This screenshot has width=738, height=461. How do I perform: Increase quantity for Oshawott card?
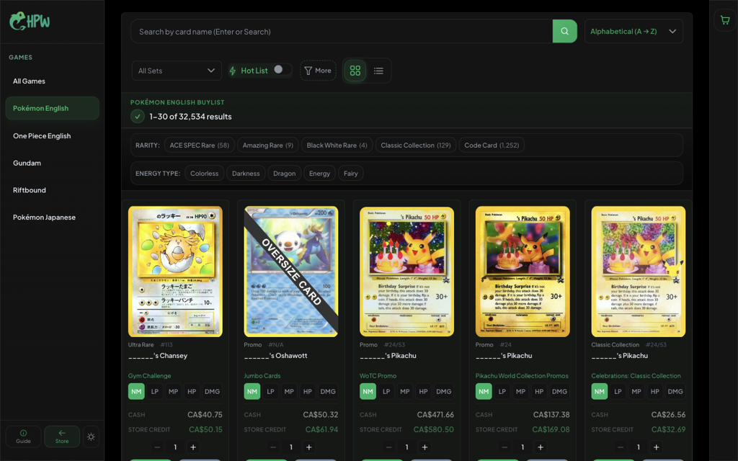[x=308, y=447]
